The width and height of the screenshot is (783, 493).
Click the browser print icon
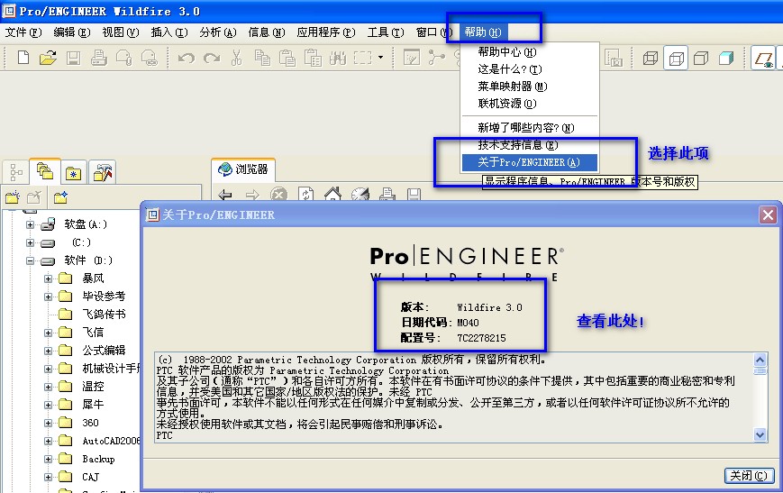click(x=387, y=195)
